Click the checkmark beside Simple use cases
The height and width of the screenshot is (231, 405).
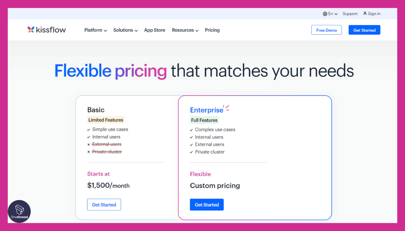coord(89,129)
